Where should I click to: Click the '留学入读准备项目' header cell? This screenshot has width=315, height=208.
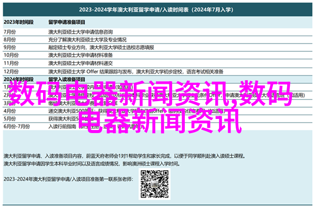[x=67, y=79]
